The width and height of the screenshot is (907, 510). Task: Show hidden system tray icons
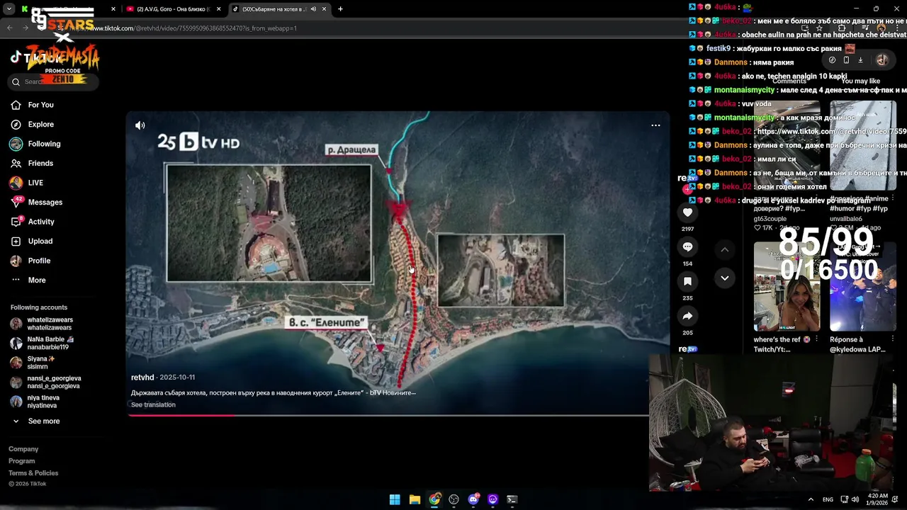(x=811, y=499)
